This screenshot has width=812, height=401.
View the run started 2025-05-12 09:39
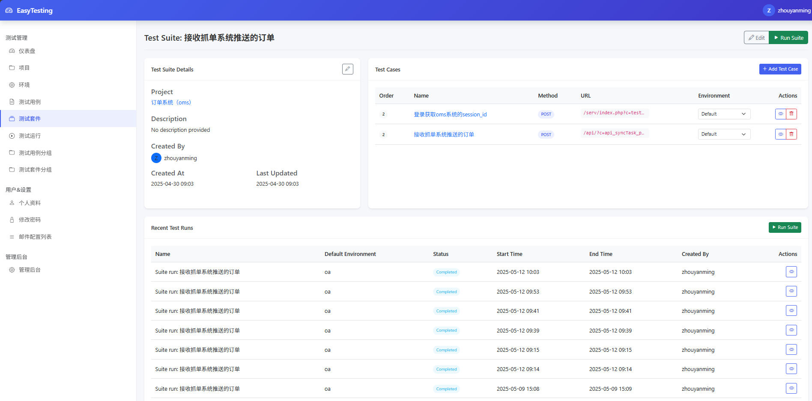click(791, 330)
